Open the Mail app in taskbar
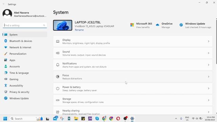 pyautogui.click(x=55, y=118)
